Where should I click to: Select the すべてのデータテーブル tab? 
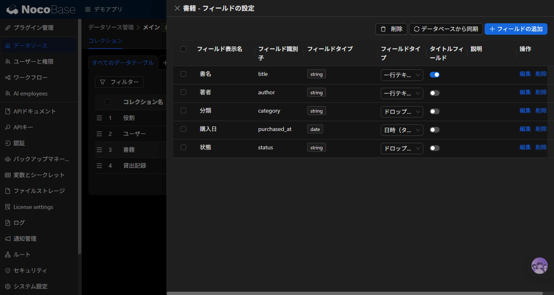[x=123, y=63]
